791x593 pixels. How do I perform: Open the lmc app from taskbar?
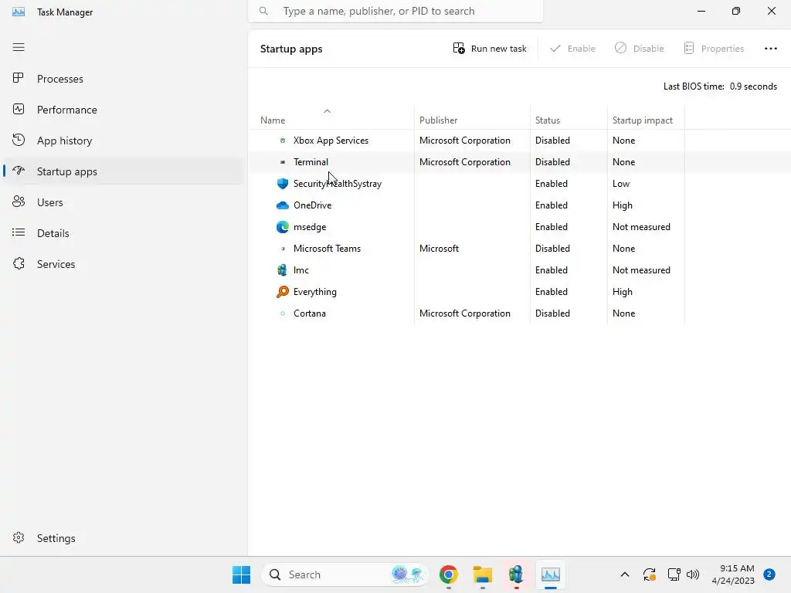tap(516, 574)
